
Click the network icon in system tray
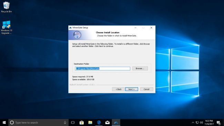[197, 123]
